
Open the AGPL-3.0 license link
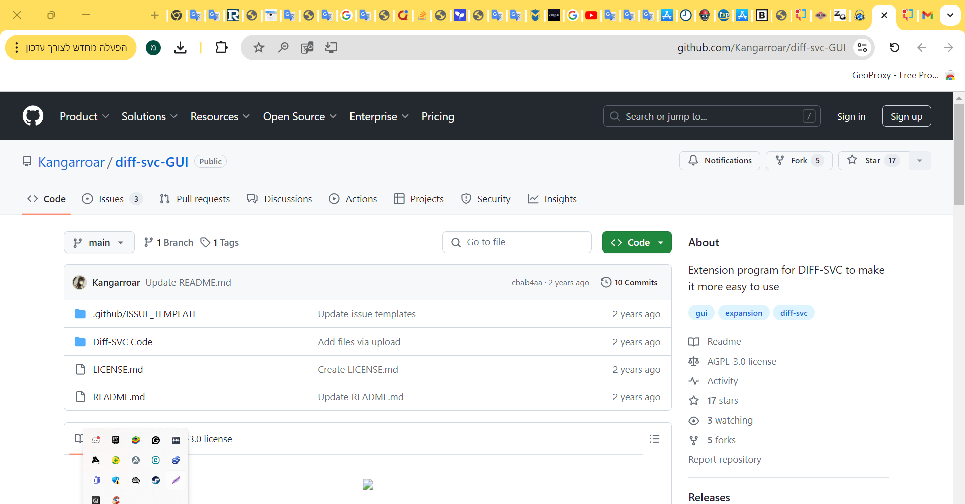tap(741, 361)
